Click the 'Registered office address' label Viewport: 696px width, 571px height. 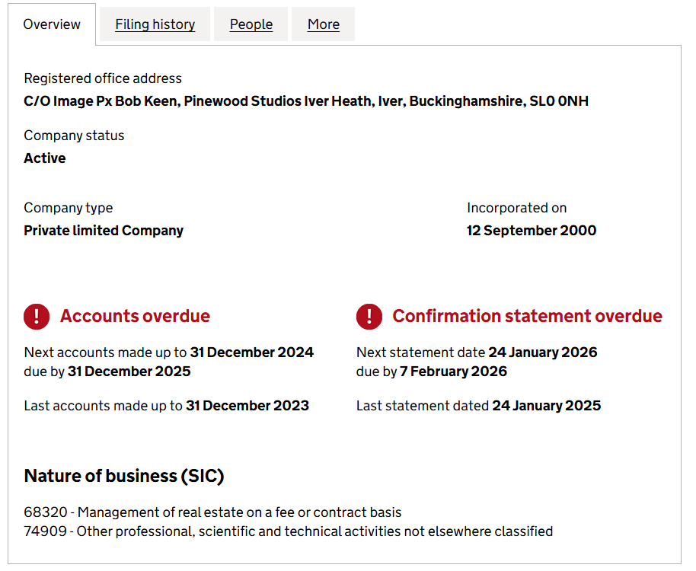tap(103, 78)
